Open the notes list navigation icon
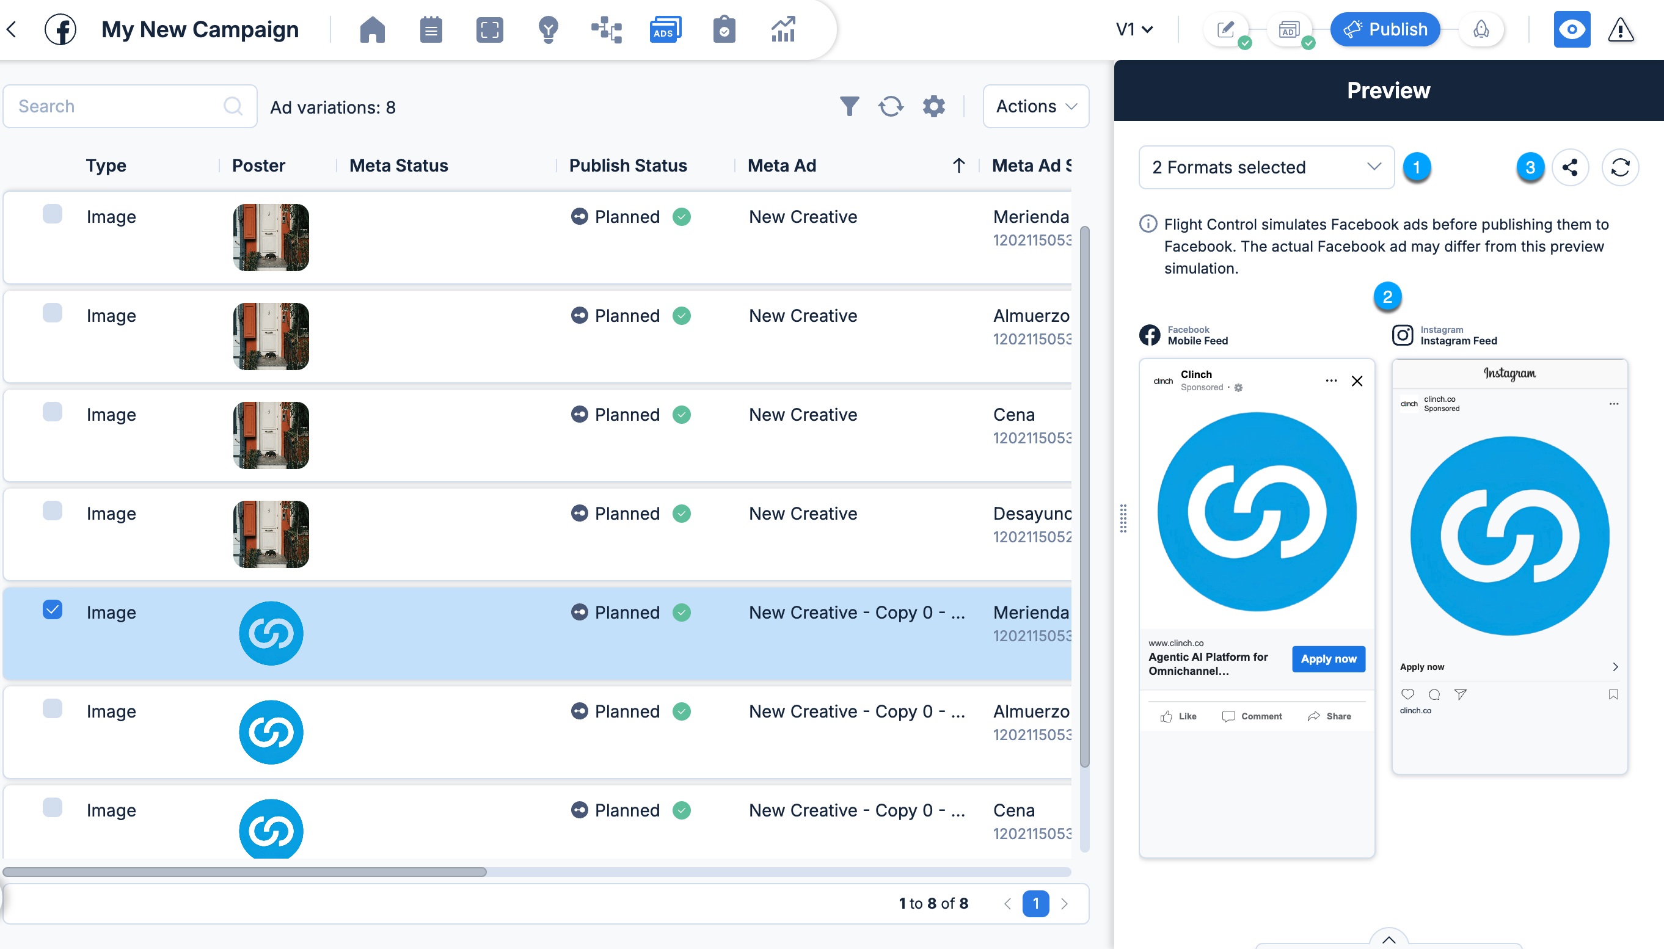 click(x=431, y=30)
